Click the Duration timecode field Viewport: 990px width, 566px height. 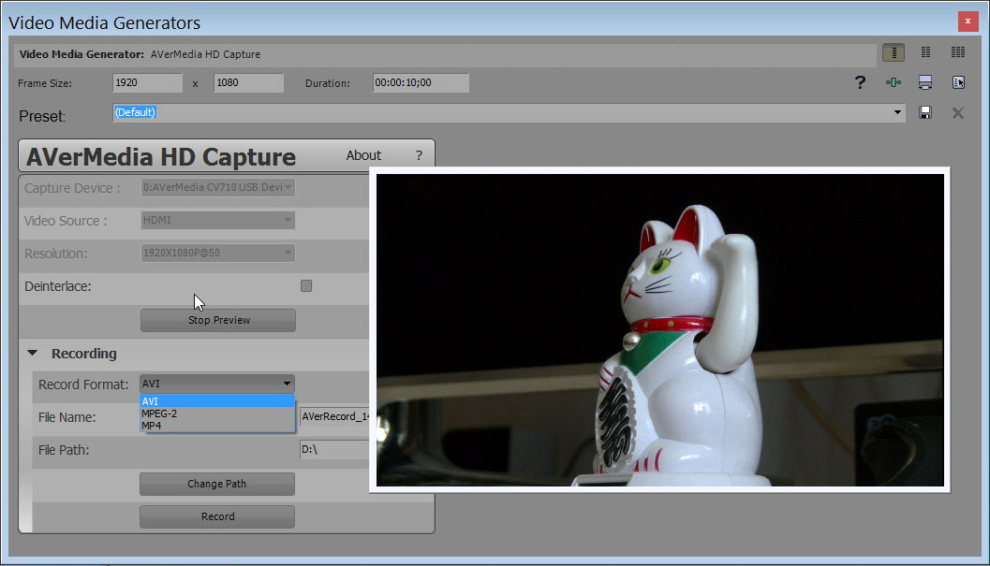[421, 82]
